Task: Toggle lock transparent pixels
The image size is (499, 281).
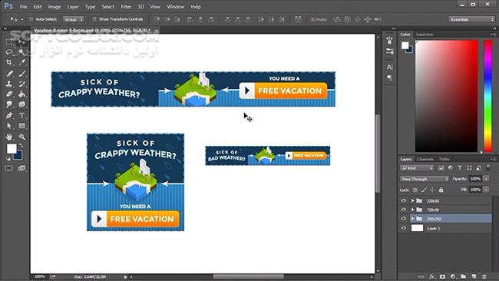Action: (415, 190)
